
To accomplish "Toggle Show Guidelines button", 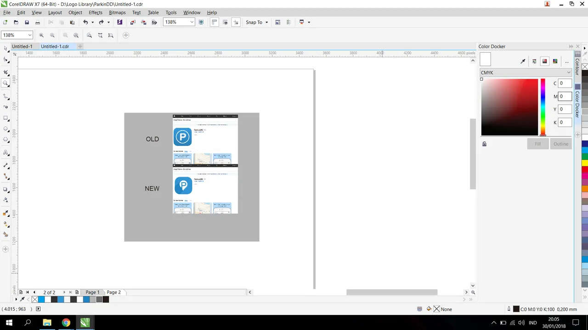I will (236, 22).
